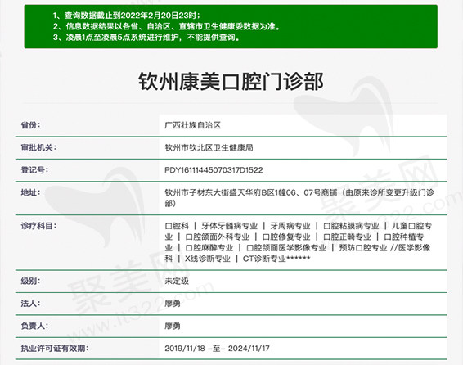Click notice line 1 about 查询数据截止
The image size is (463, 365).
coord(127,16)
